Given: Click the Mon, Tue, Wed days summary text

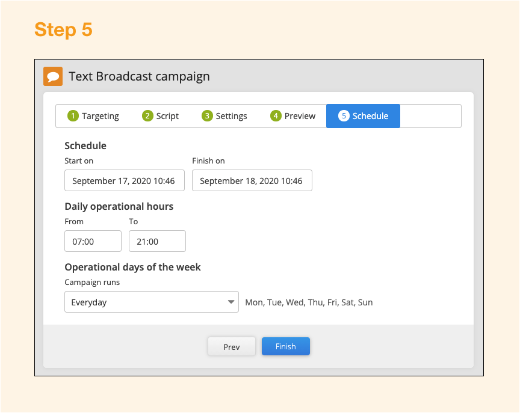Looking at the screenshot, I should click(309, 302).
